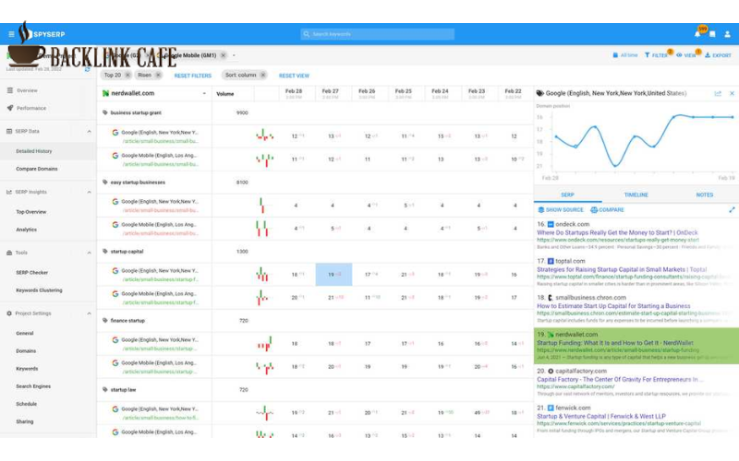Collapse the Tools sidebar section

[x=89, y=253]
